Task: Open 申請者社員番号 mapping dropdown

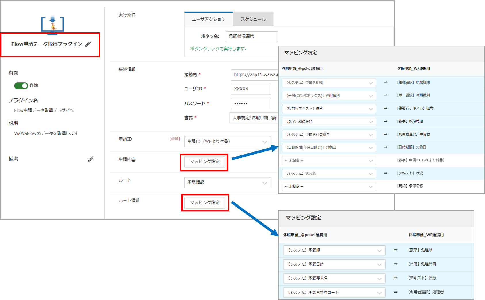Action: (x=329, y=135)
